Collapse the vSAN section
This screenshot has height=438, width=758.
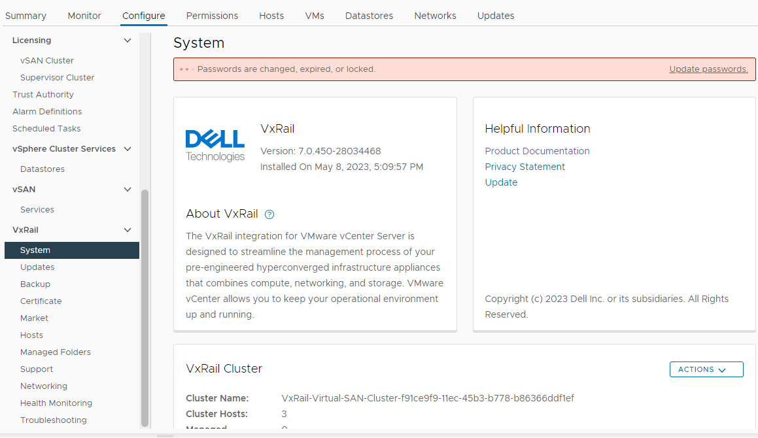128,189
